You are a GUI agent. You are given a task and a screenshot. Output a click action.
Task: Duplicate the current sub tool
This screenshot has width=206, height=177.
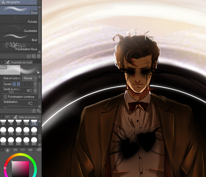coord(34,56)
